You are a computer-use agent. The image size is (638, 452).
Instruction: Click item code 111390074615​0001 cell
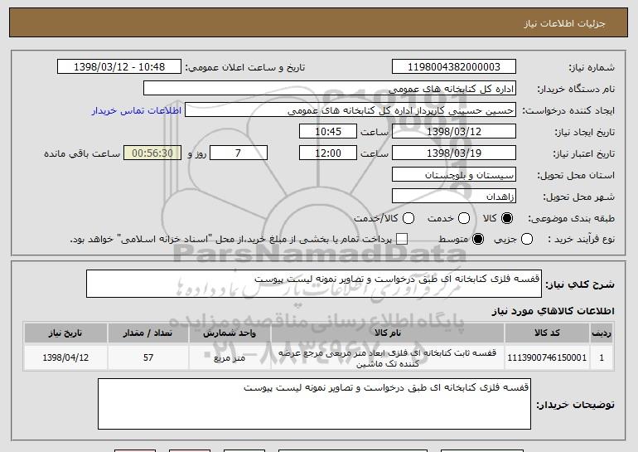[x=547, y=358]
